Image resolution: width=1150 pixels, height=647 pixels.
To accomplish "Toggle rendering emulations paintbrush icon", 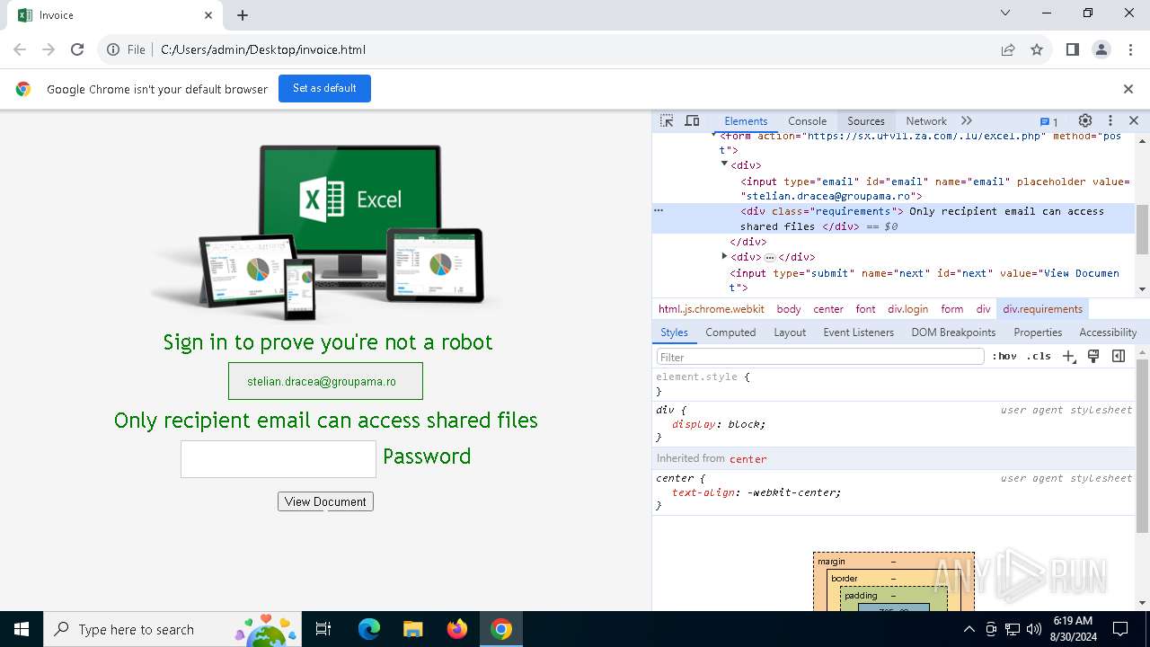I will 1093,357.
